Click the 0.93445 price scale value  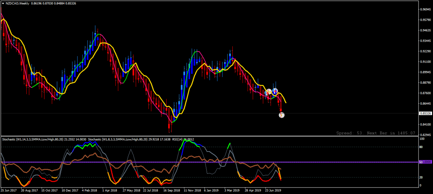coord(426,41)
